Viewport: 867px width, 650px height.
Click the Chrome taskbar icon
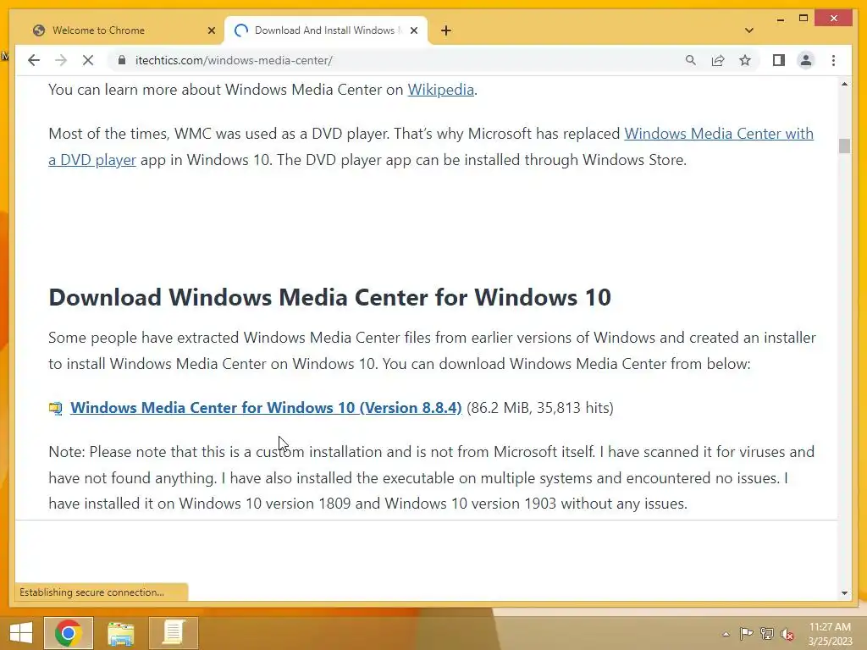point(69,632)
